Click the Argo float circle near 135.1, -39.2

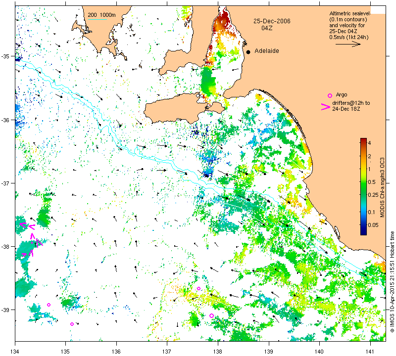point(72,324)
